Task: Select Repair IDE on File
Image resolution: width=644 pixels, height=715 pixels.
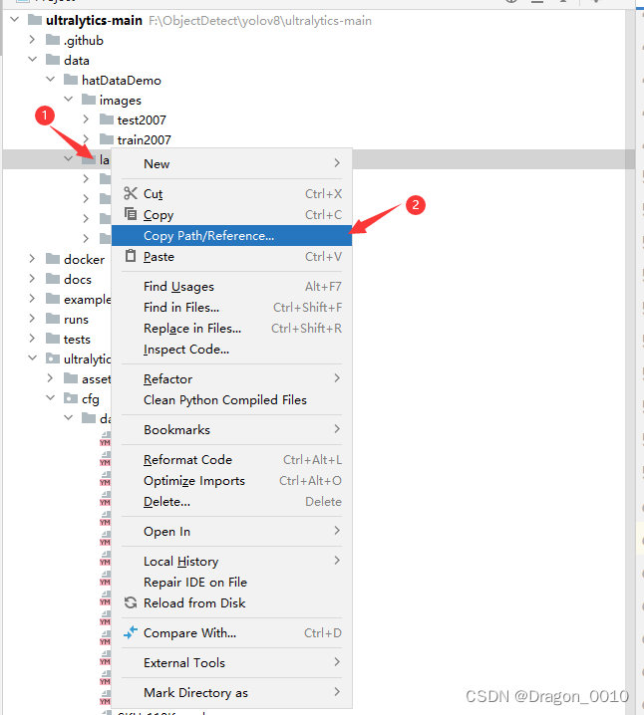Action: coord(232,583)
